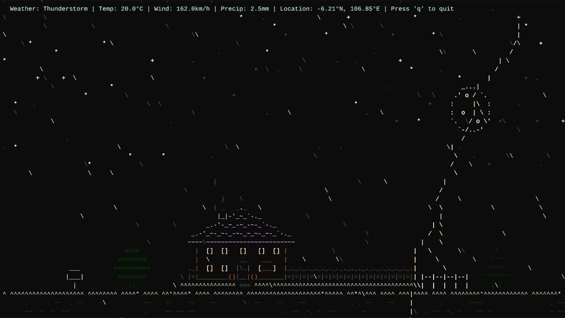Click the green pine tree foliage
Viewport: 565px width, 318px height.
pyautogui.click(x=132, y=264)
